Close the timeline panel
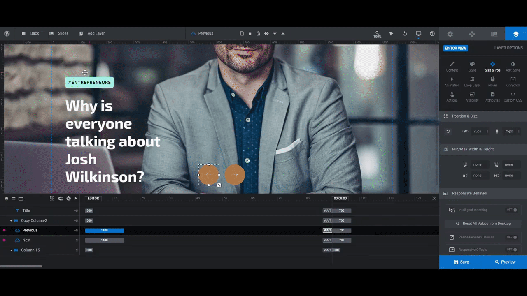The height and width of the screenshot is (296, 527). tap(434, 198)
